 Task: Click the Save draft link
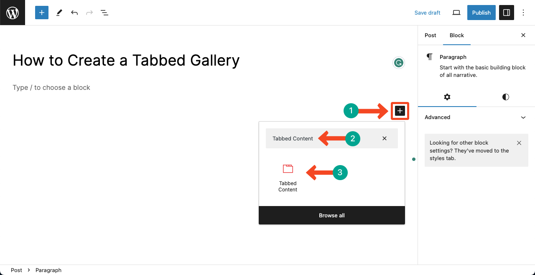click(427, 13)
